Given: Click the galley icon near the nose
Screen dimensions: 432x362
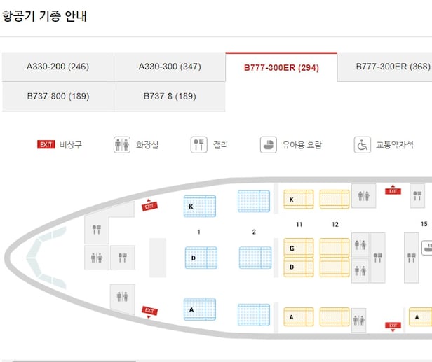Looking at the screenshot, I should click(x=97, y=228).
